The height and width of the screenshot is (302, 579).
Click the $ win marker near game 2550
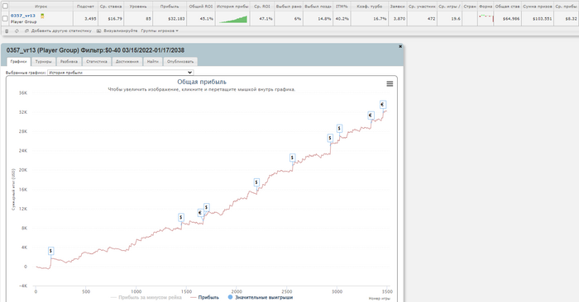292,158
